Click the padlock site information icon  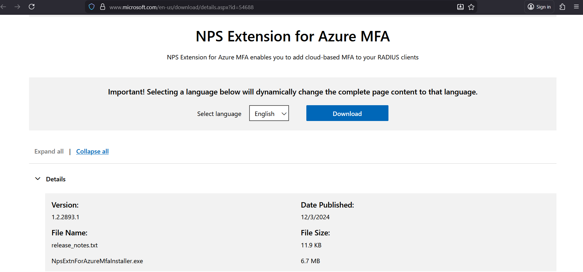point(103,7)
